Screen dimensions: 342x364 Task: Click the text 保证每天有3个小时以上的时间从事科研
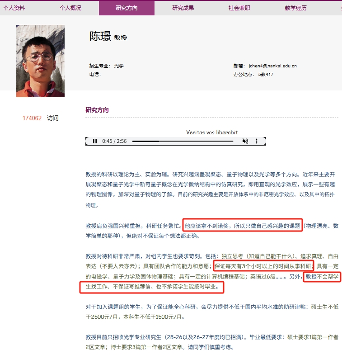[262, 266]
